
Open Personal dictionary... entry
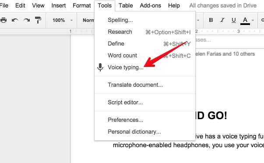point(145,131)
